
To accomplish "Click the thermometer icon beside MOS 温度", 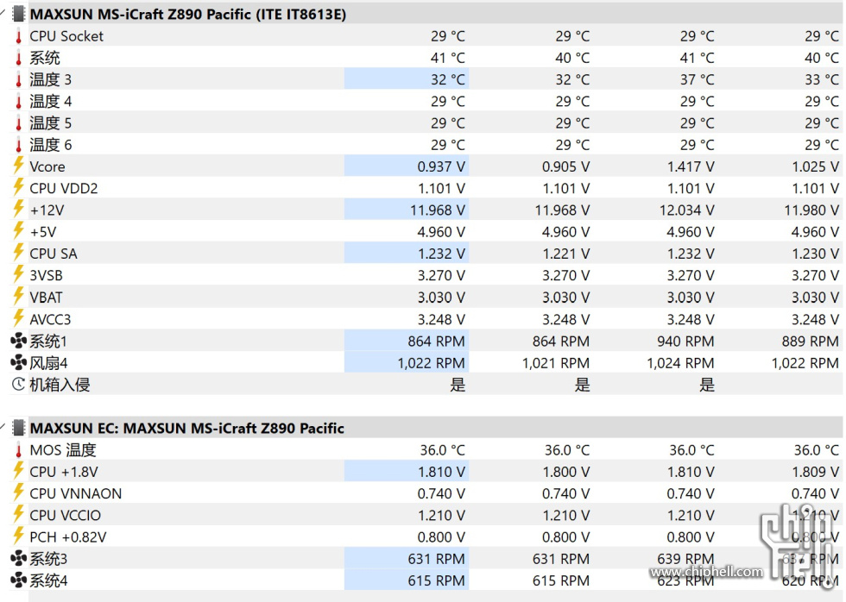I will (x=18, y=450).
